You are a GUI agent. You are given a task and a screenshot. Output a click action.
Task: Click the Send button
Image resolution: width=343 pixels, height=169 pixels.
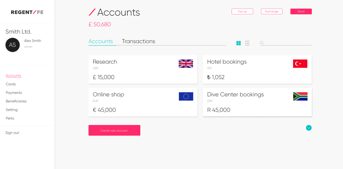(x=301, y=12)
